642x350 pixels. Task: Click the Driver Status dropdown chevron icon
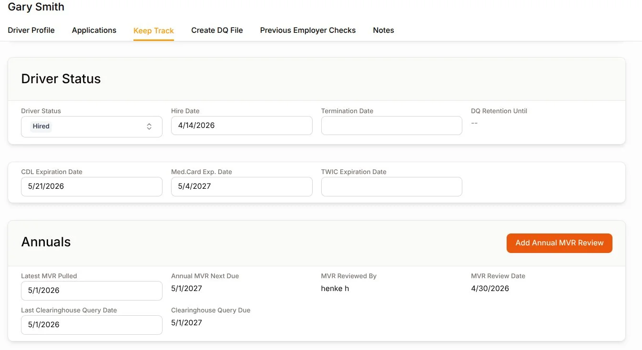149,126
